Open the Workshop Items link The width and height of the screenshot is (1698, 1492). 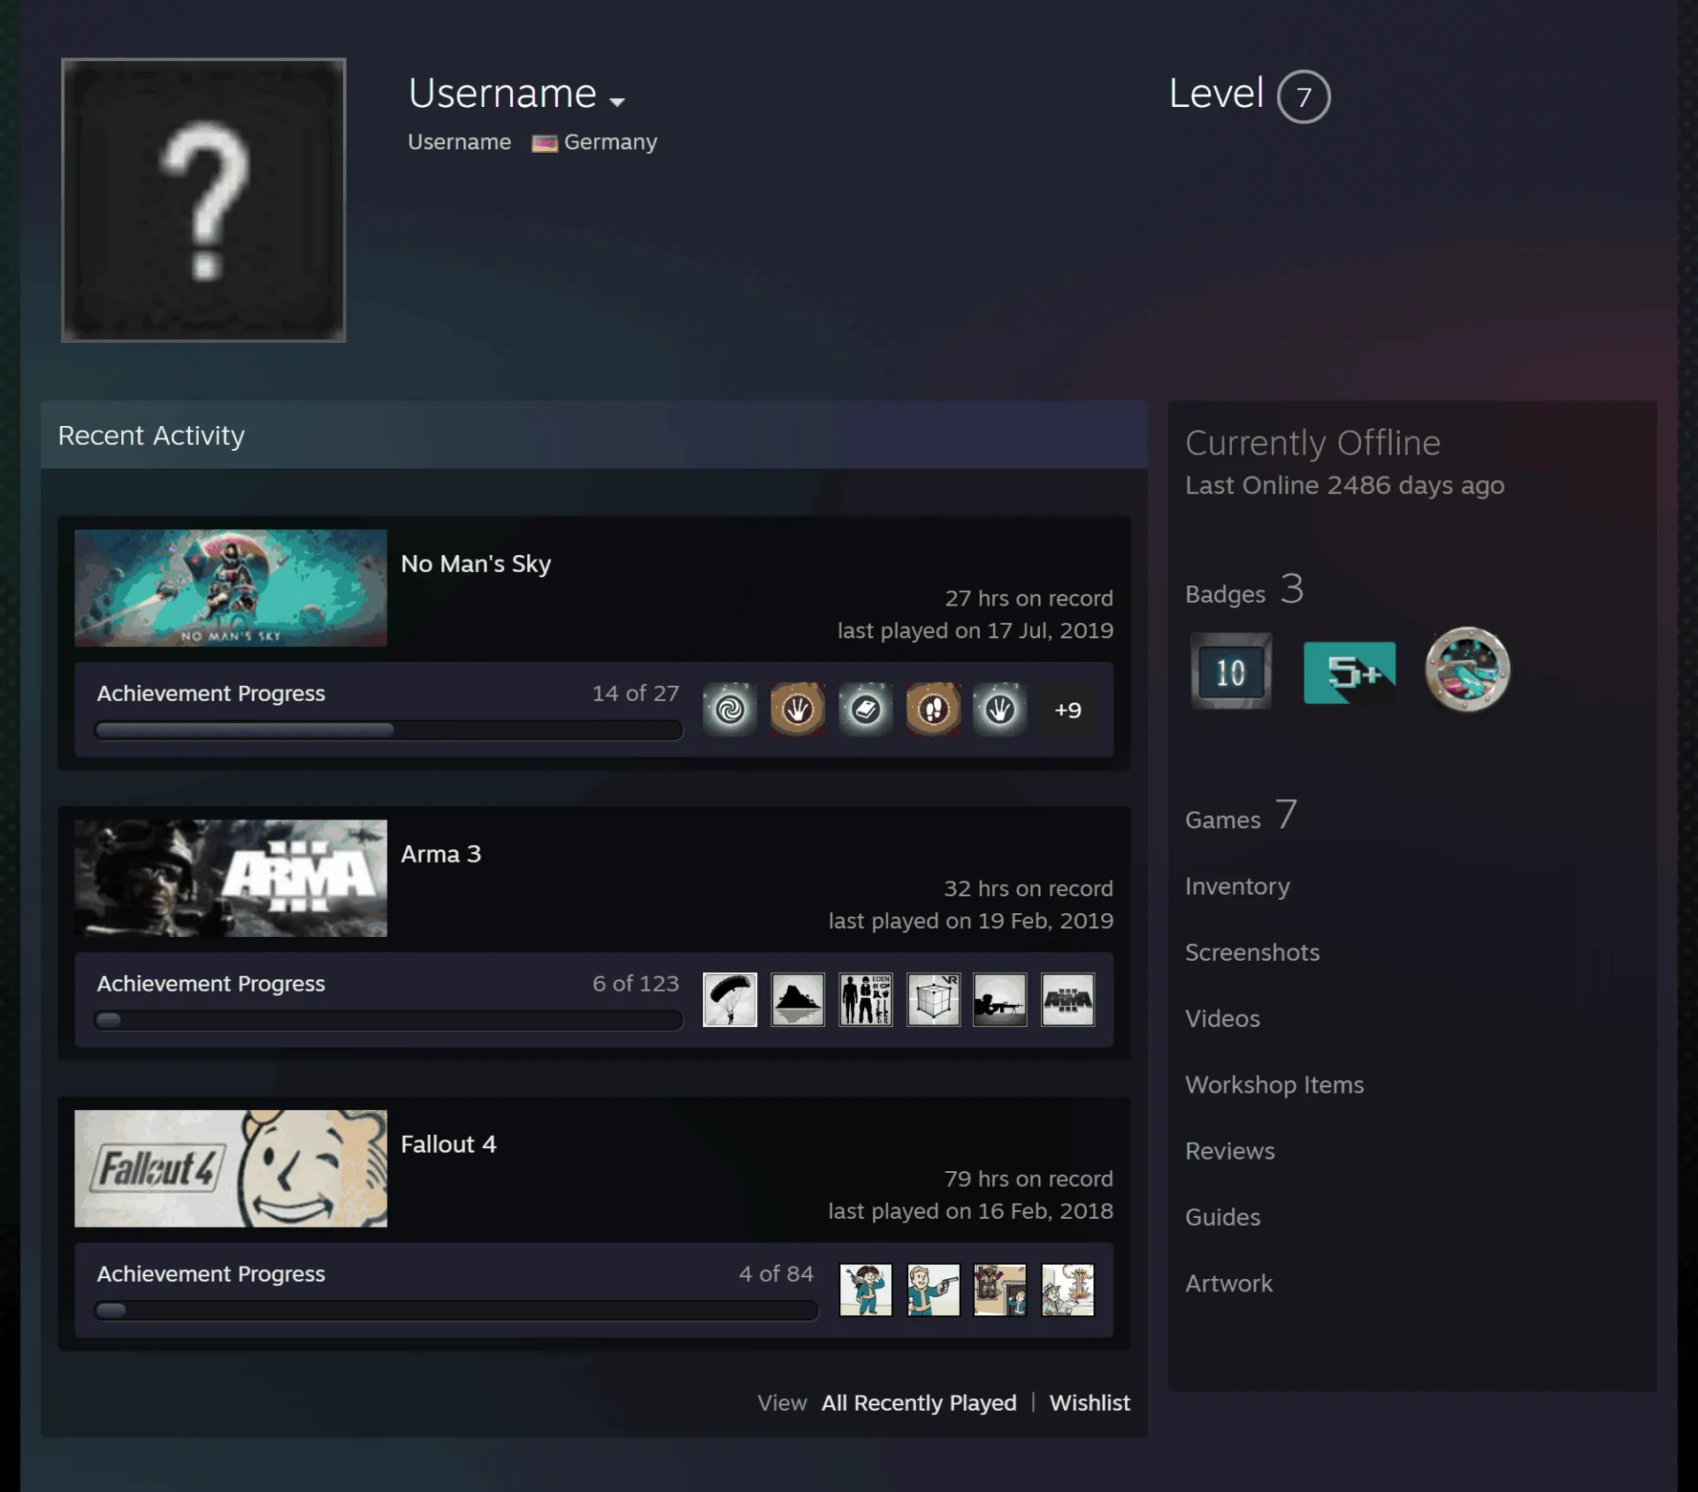[x=1274, y=1085]
